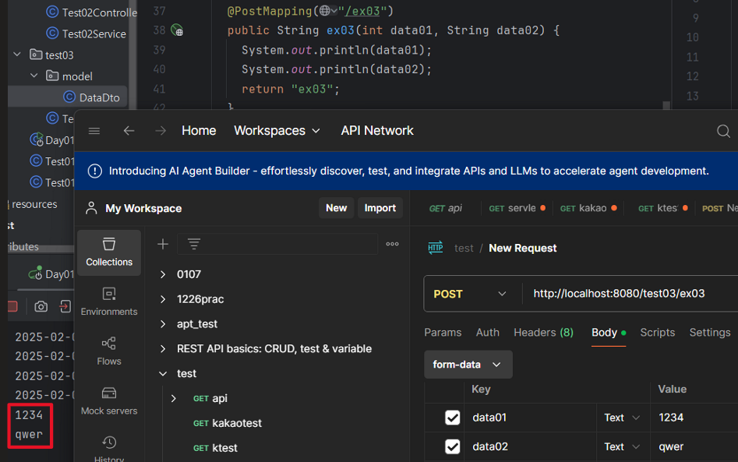Viewport: 738px width, 462px height.
Task: Switch to the Settings tab
Action: [710, 333]
